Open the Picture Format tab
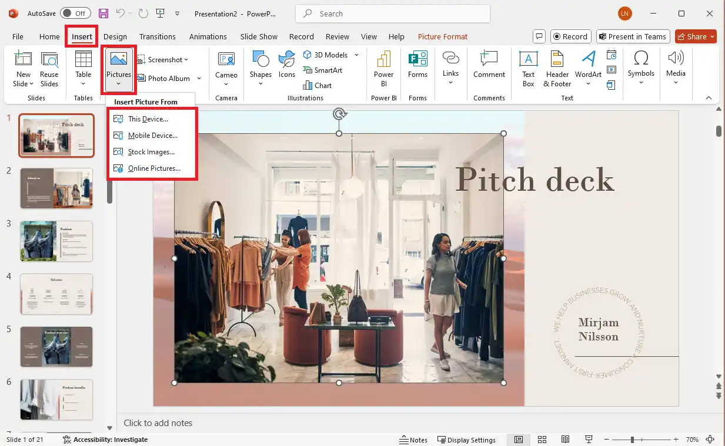This screenshot has width=725, height=446. (443, 36)
